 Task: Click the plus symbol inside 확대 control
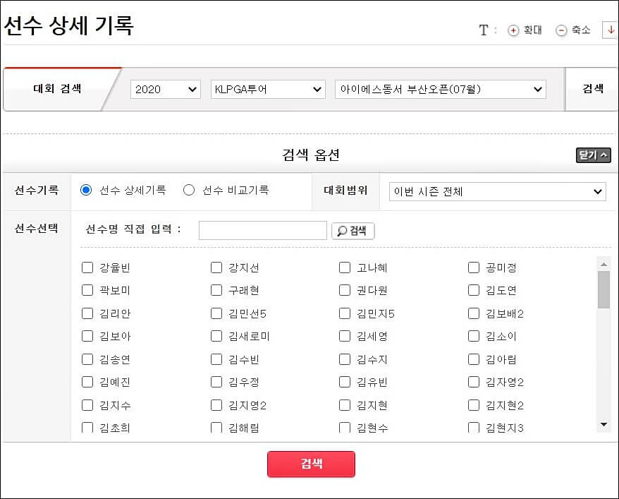point(513,30)
